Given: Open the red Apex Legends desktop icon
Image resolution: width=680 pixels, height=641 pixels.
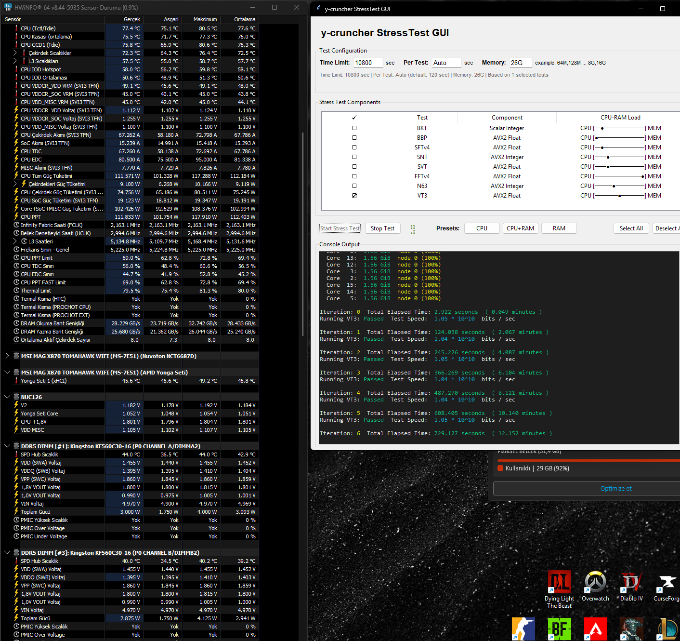Looking at the screenshot, I should click(595, 629).
